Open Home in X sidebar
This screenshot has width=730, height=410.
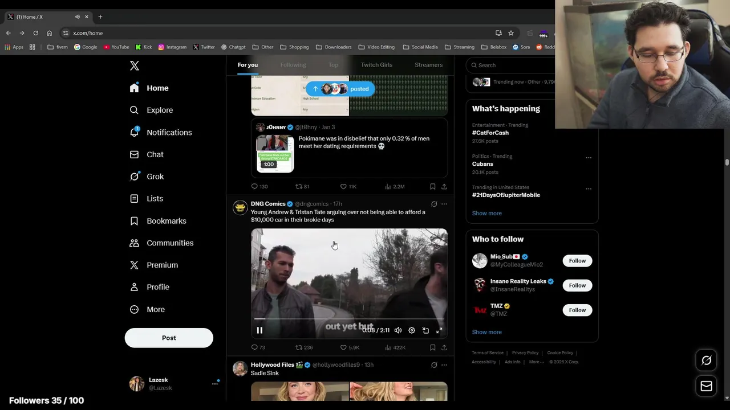pyautogui.click(x=149, y=88)
